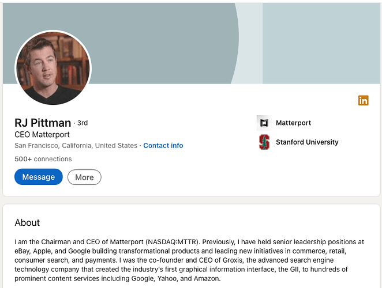
Task: Click the San Francisco location text
Action: pos(76,146)
